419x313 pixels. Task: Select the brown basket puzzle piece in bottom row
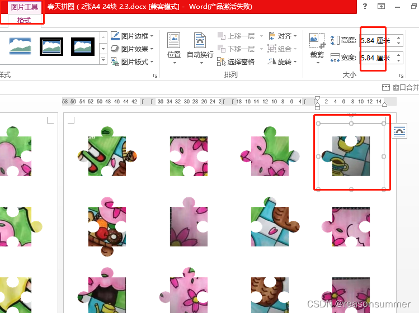coord(270,294)
